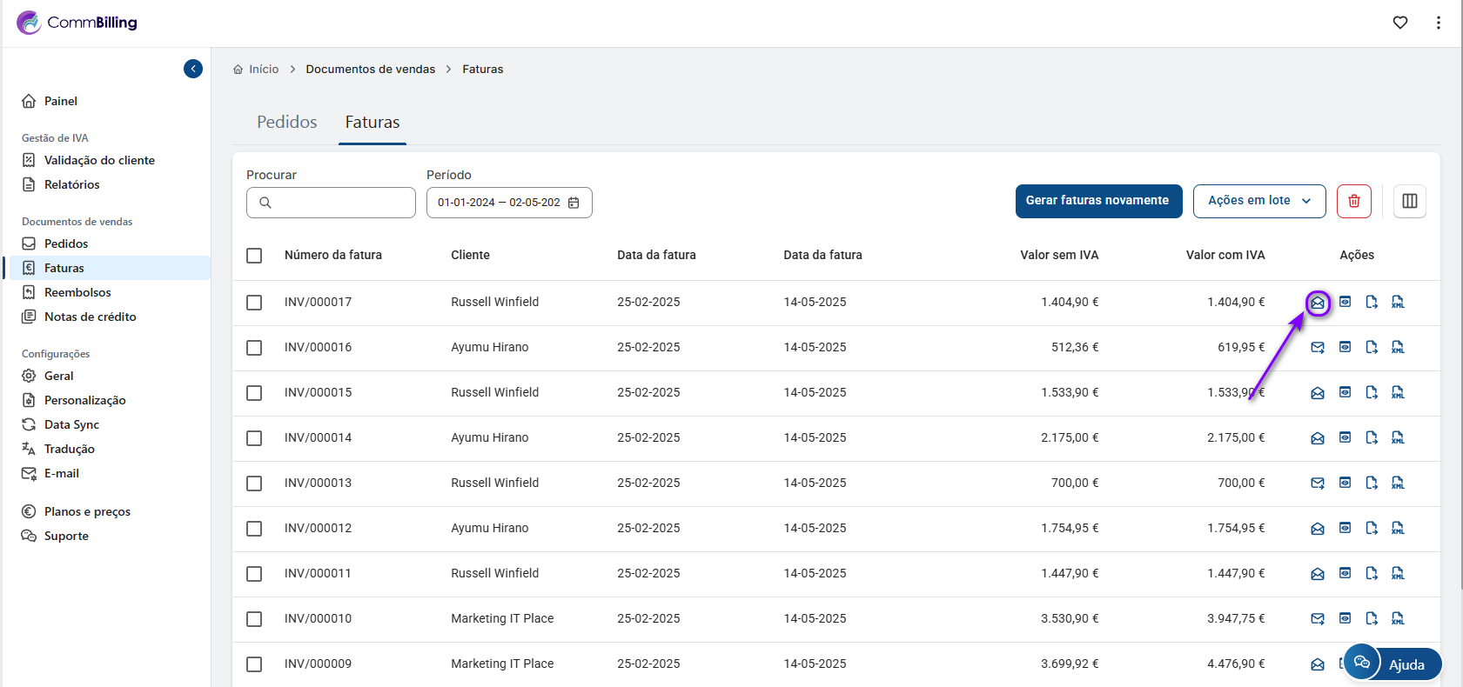Preview invoice INV/000016 with the eye icon
Viewport: 1463px width, 687px height.
[1345, 347]
